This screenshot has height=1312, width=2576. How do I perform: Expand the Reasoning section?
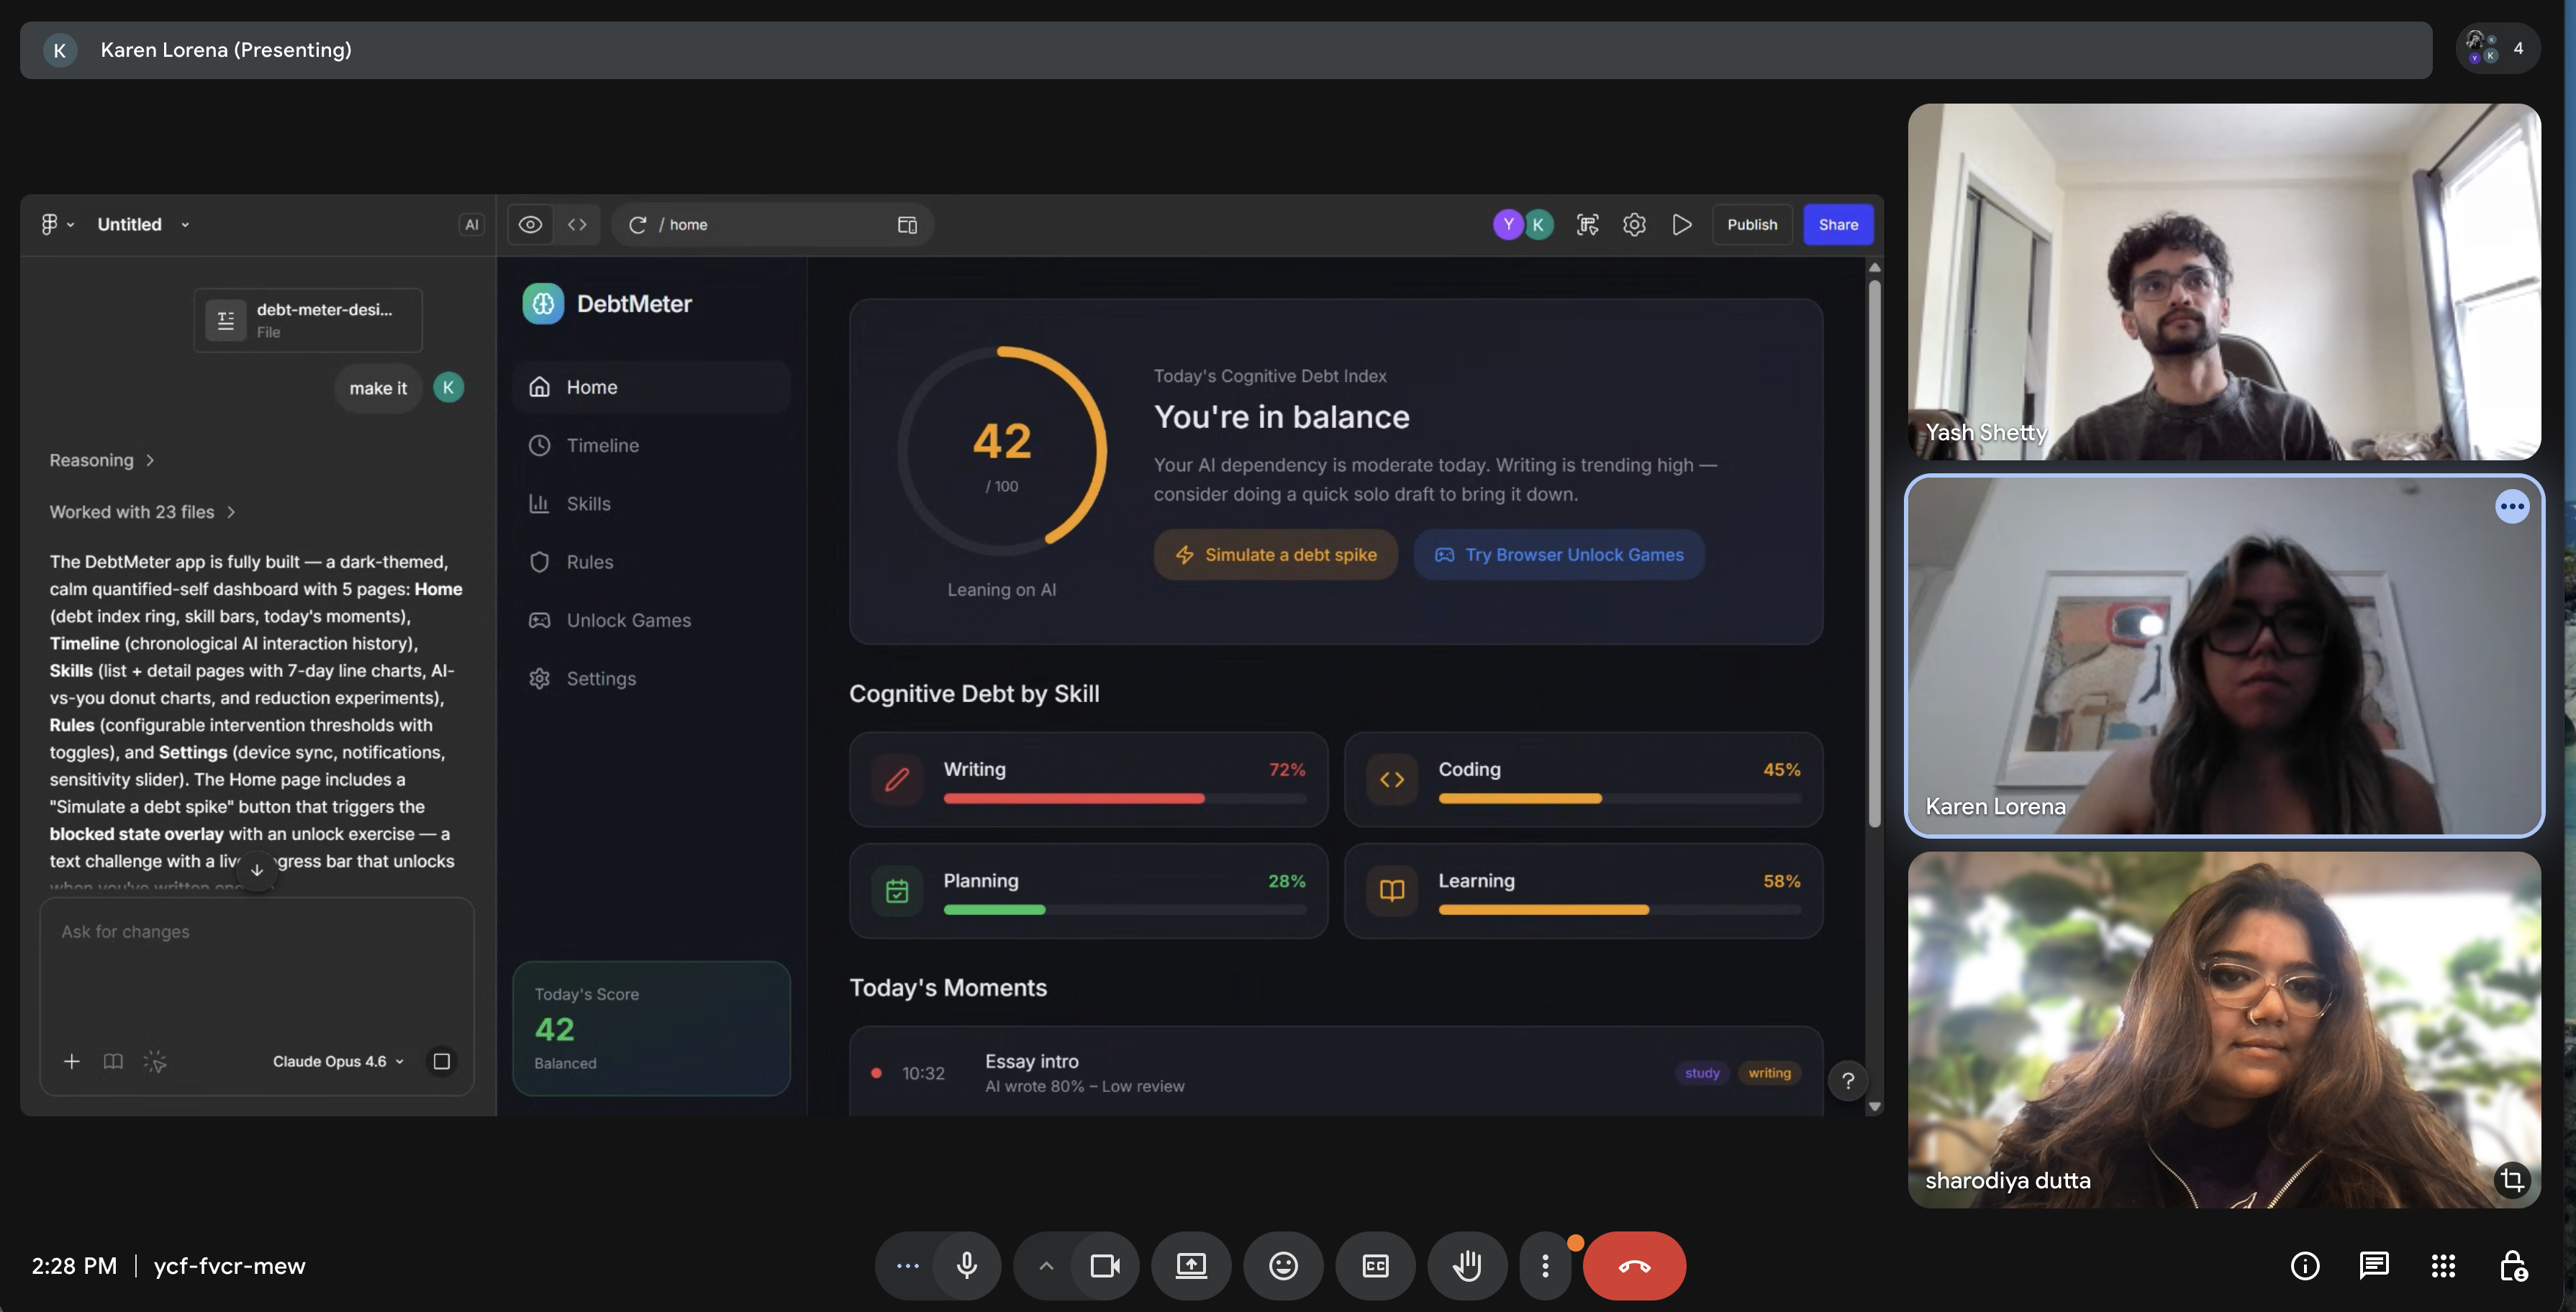pyautogui.click(x=101, y=460)
